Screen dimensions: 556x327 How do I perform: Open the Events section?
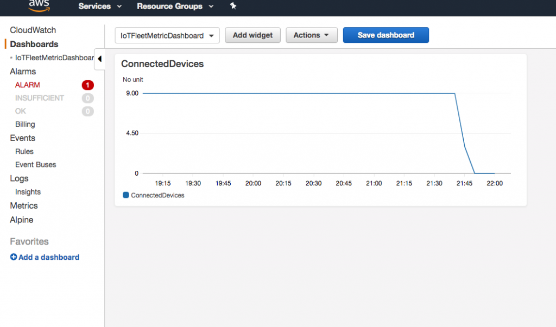tap(22, 138)
